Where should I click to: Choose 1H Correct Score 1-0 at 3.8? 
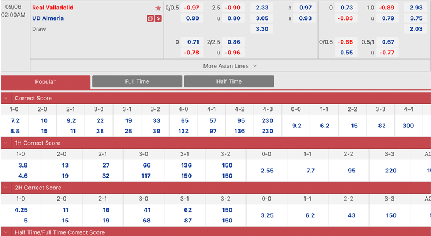point(22,165)
